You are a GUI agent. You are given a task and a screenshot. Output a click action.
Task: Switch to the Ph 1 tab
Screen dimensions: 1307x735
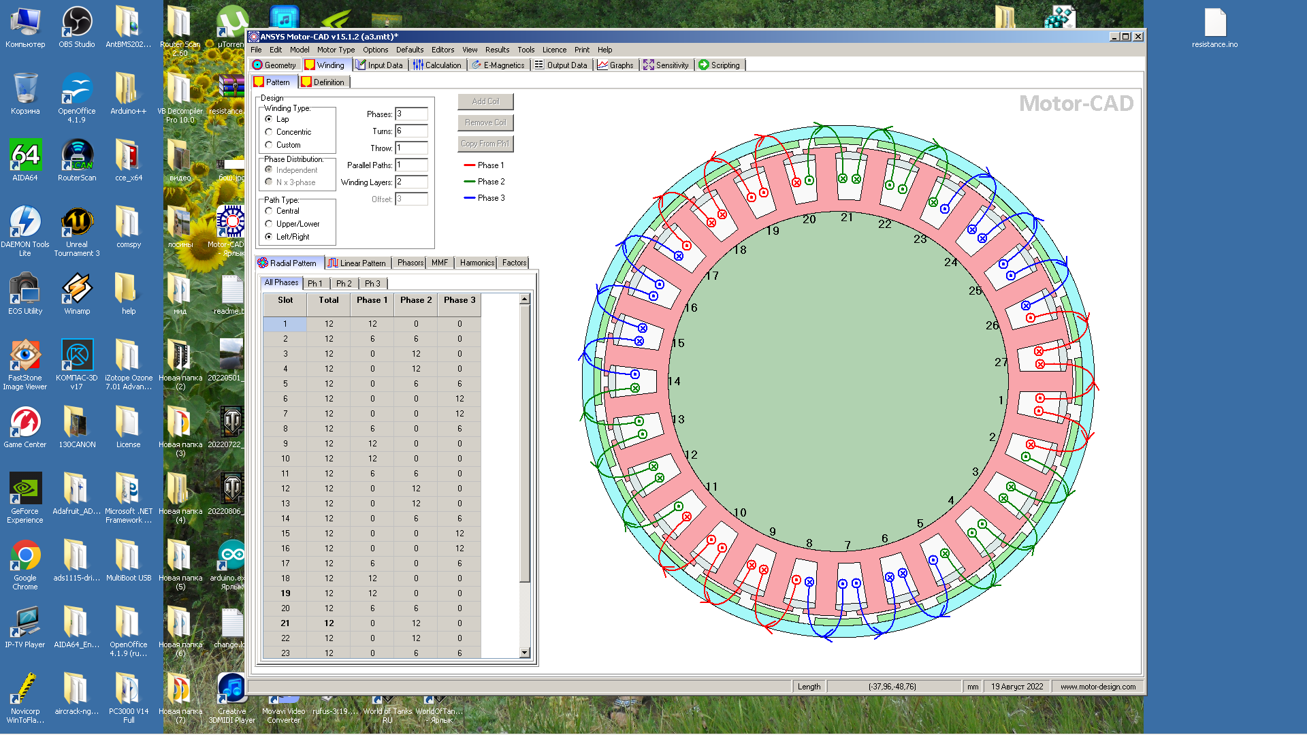(315, 284)
